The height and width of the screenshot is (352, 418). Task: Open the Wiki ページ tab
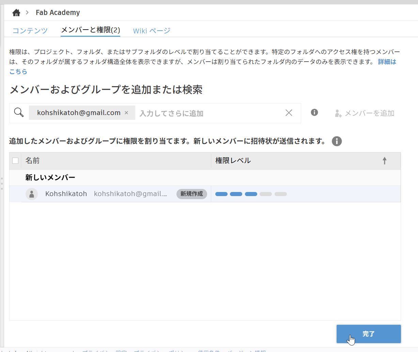coord(151,30)
